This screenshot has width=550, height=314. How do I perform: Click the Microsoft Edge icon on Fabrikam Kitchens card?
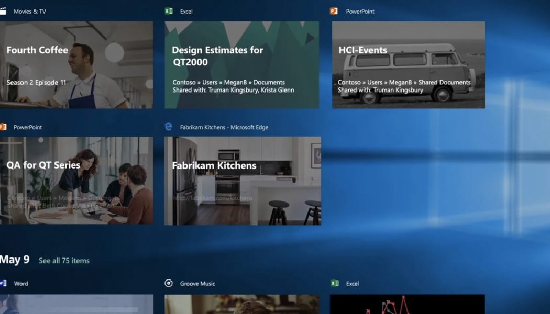(168, 127)
